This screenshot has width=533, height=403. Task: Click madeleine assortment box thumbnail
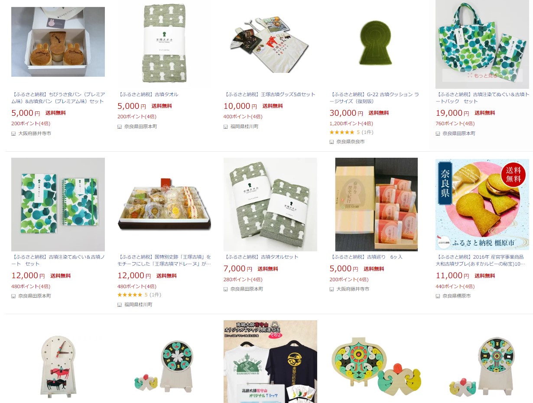[164, 204]
